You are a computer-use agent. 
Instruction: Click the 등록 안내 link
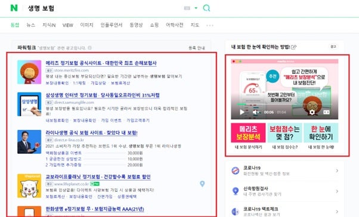[196, 48]
